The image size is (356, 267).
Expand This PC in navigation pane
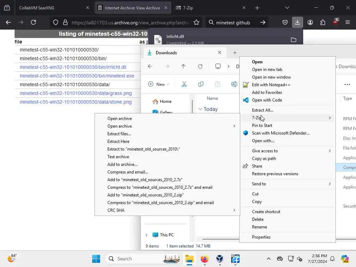pos(146,235)
